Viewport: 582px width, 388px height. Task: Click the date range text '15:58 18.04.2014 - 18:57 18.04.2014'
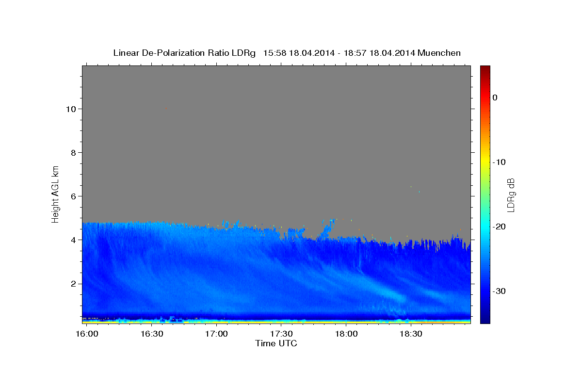tap(339, 53)
